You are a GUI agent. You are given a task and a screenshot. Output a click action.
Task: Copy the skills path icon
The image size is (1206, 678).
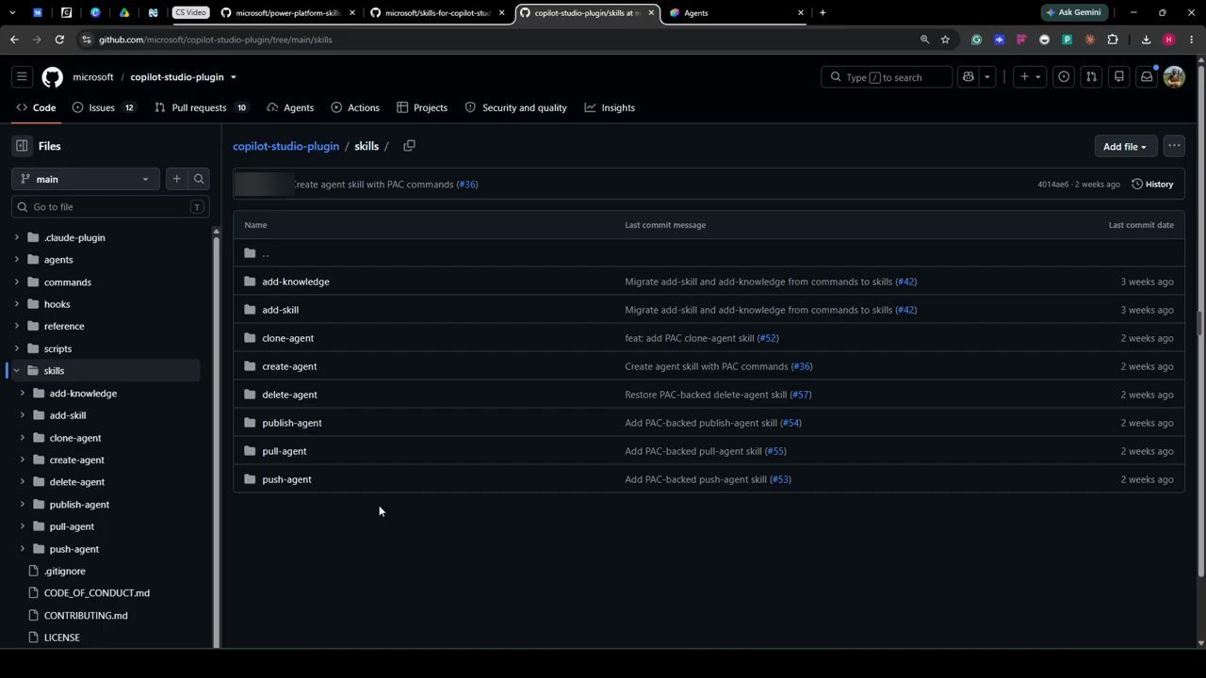tap(409, 146)
